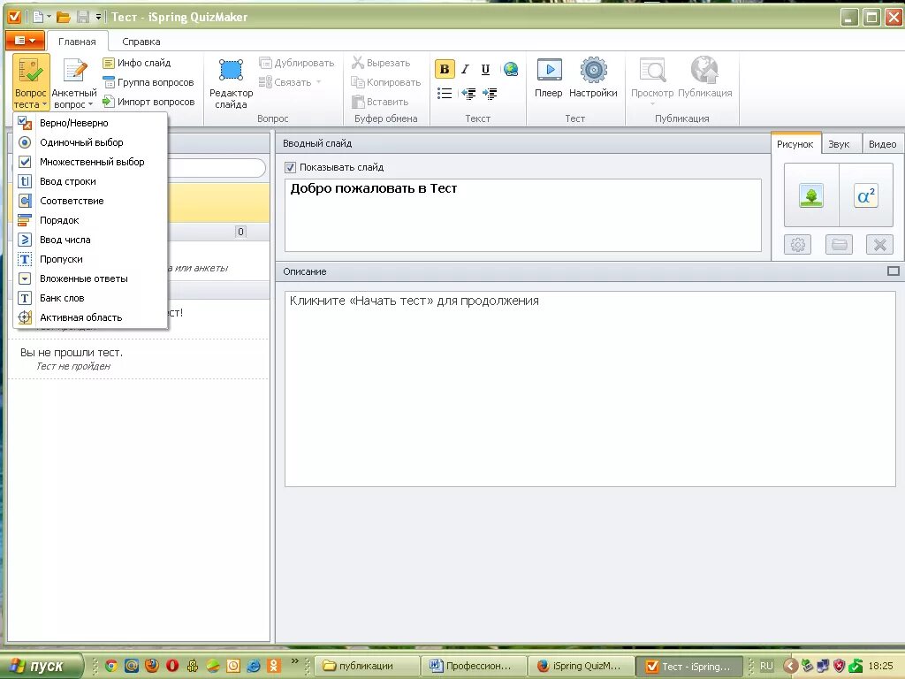905x679 pixels.
Task: Decrease indent of text
Action: point(468,94)
